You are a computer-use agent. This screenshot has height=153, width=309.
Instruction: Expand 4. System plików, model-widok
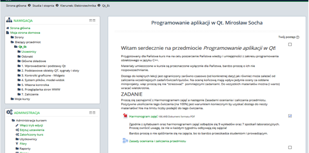(x=19, y=80)
